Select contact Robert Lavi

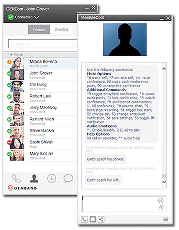click(x=40, y=98)
